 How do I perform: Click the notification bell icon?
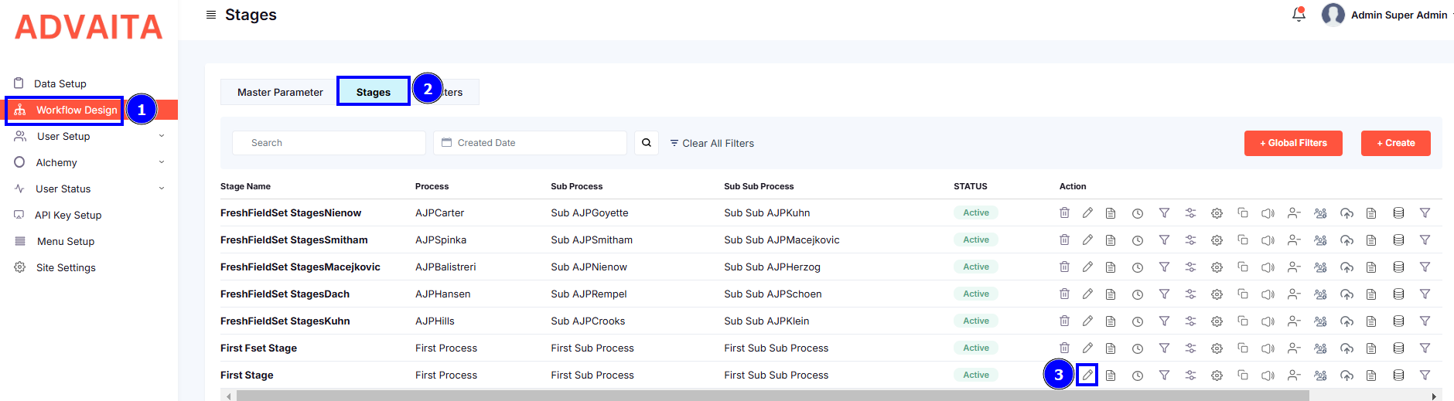click(x=1299, y=15)
